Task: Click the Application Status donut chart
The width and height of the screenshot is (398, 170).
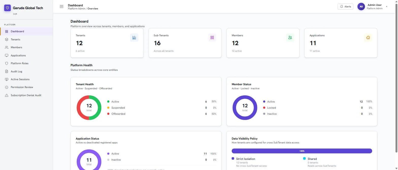Action: pos(89,160)
